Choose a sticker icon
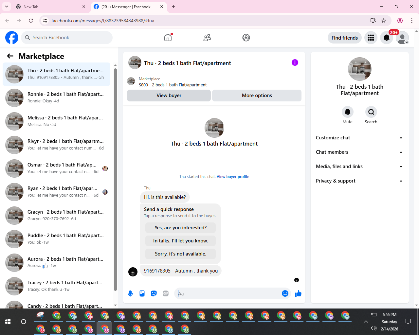Image resolution: width=419 pixels, height=335 pixels. point(154,293)
